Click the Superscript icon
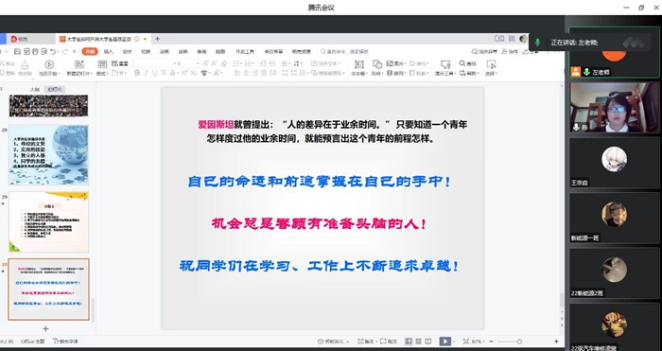 [184, 73]
